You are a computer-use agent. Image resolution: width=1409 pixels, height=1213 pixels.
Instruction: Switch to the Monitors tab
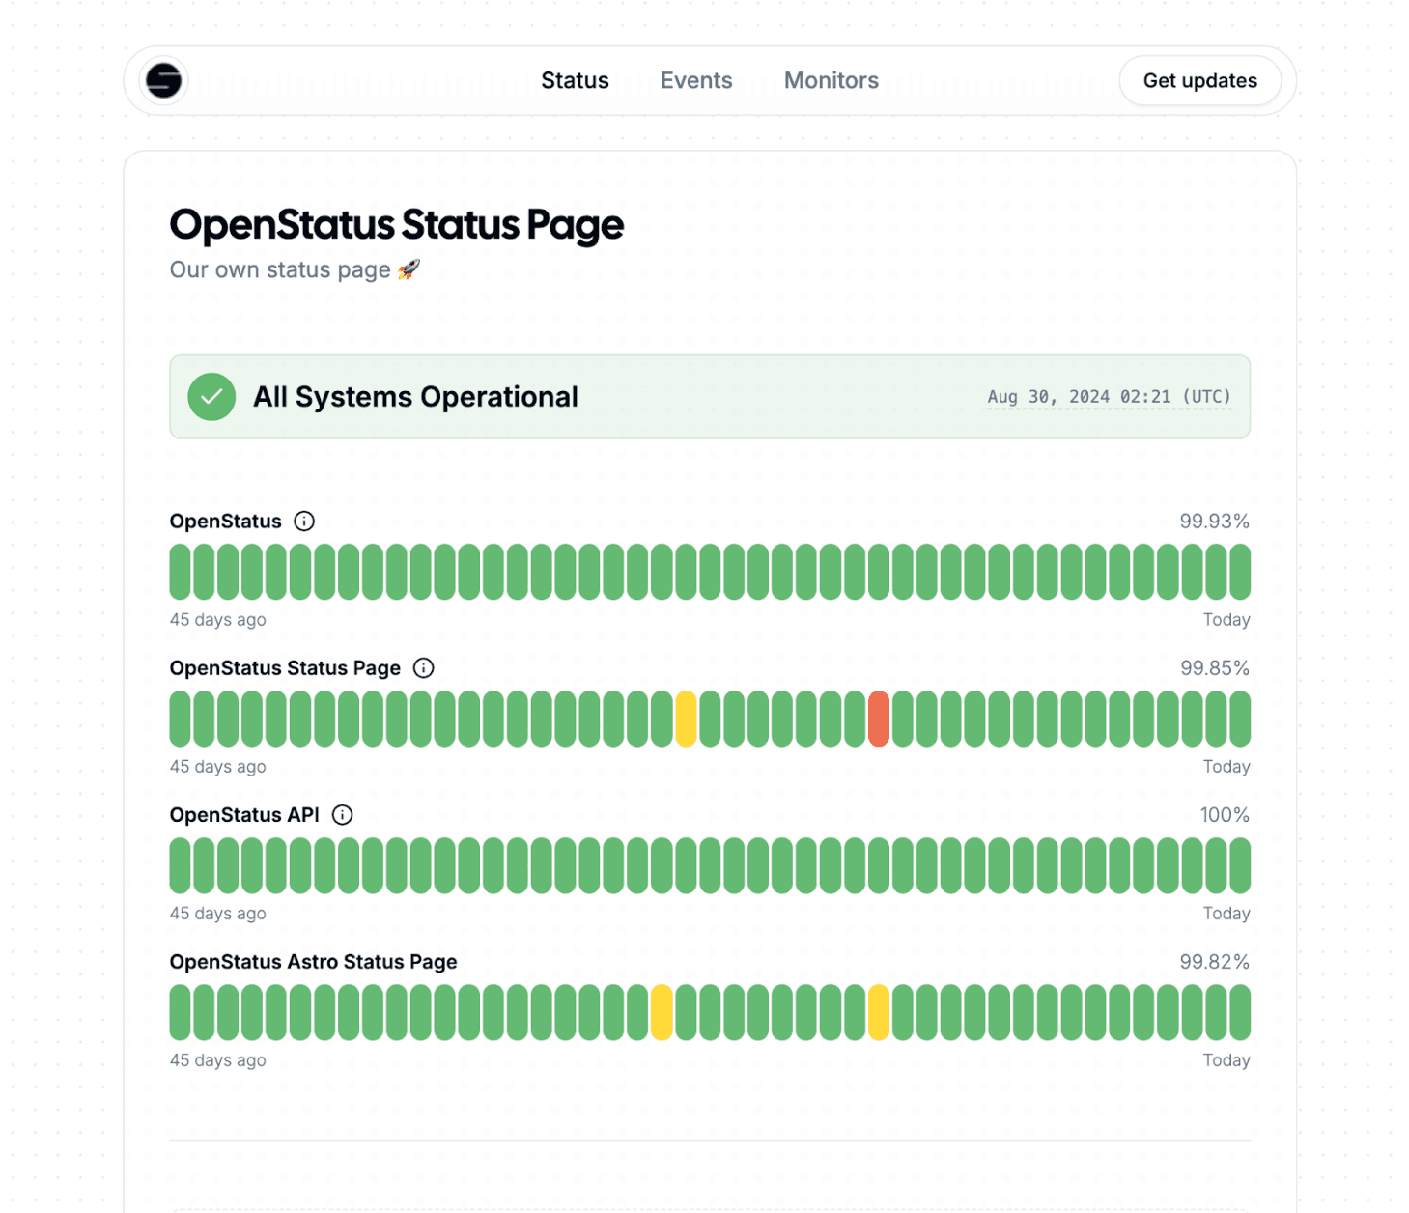tap(831, 80)
